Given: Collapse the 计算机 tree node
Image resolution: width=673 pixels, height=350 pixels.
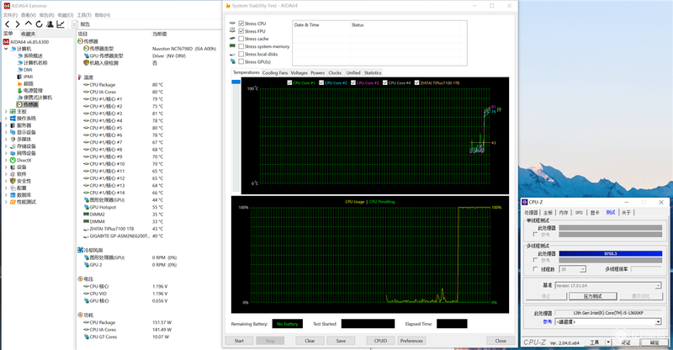Looking at the screenshot, I should 6,49.
